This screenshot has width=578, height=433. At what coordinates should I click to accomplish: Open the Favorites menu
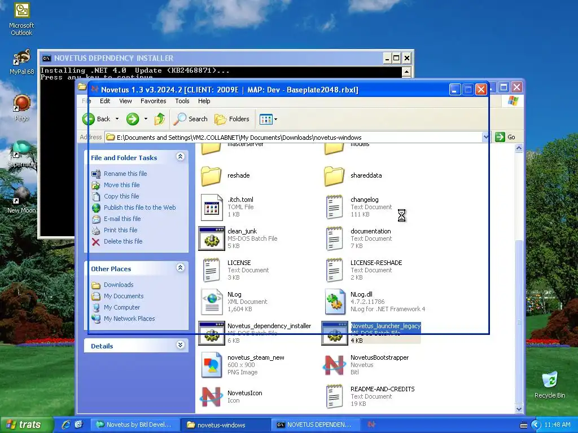[x=154, y=101]
